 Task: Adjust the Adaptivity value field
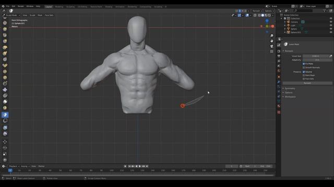pos(317,60)
